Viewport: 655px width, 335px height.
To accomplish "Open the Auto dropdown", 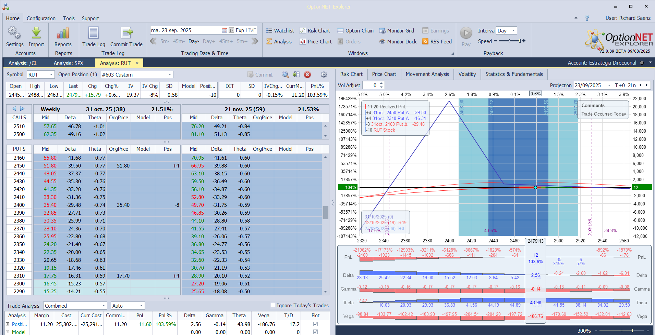I will [141, 306].
